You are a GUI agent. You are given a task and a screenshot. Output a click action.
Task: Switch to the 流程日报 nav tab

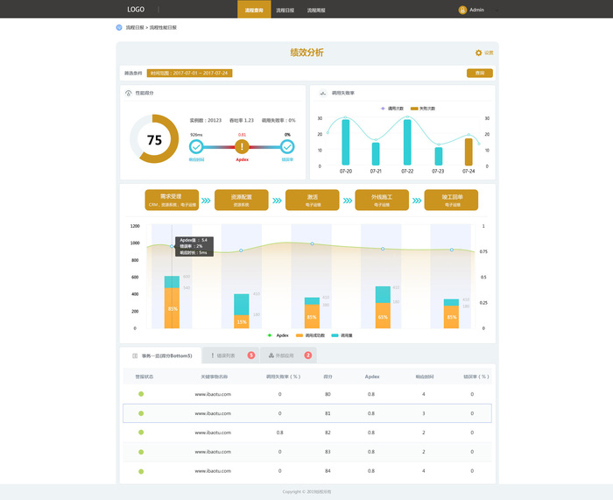click(285, 11)
